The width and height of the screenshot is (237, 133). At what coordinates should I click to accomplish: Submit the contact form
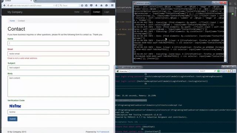[x=12, y=119]
